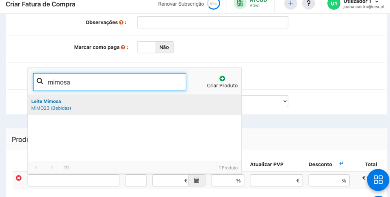Click the green Criar Produto plus icon
Image resolution: width=390 pixels, height=197 pixels.
pos(222,78)
